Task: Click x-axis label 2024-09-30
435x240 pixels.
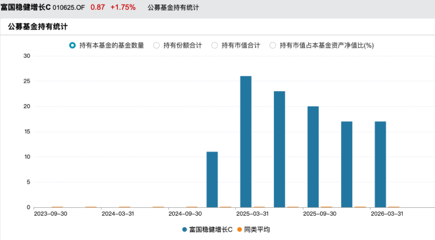Action: (x=185, y=214)
